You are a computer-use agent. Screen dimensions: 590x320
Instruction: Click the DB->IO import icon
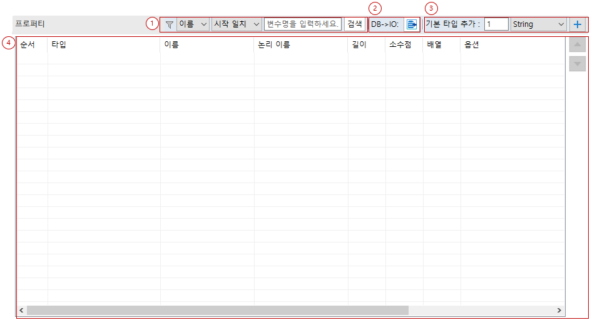[x=411, y=24]
